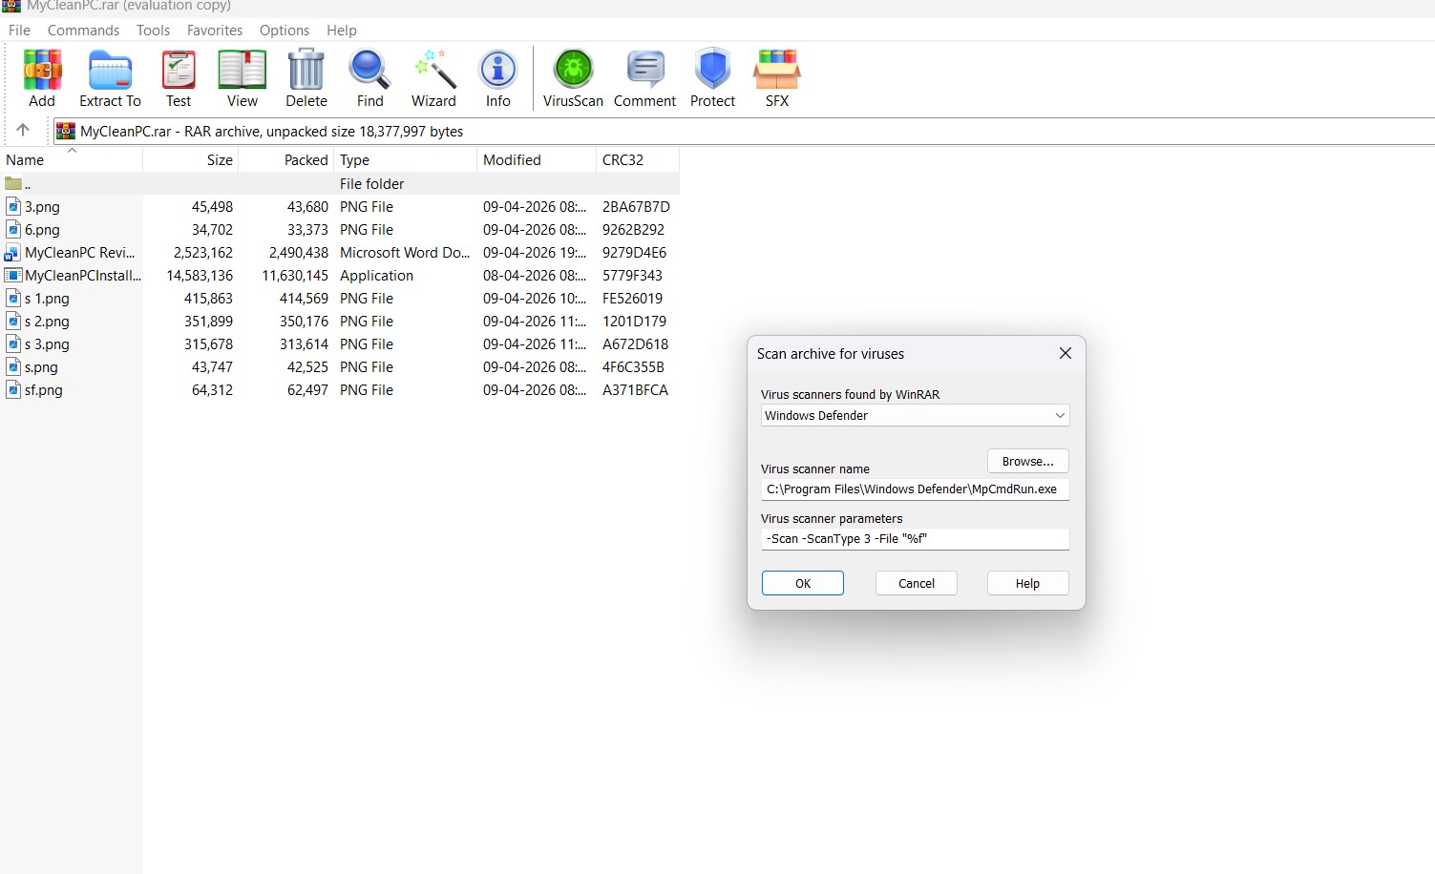Click CRC32 value 5779F343

coord(632,275)
